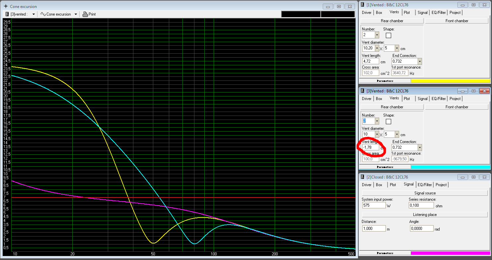Click the System input power field
Viewport: 492px width, 260px height.
[x=374, y=205]
